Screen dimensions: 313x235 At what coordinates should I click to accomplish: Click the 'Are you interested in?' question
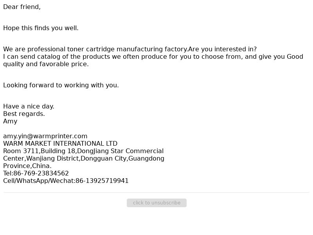[223, 49]
